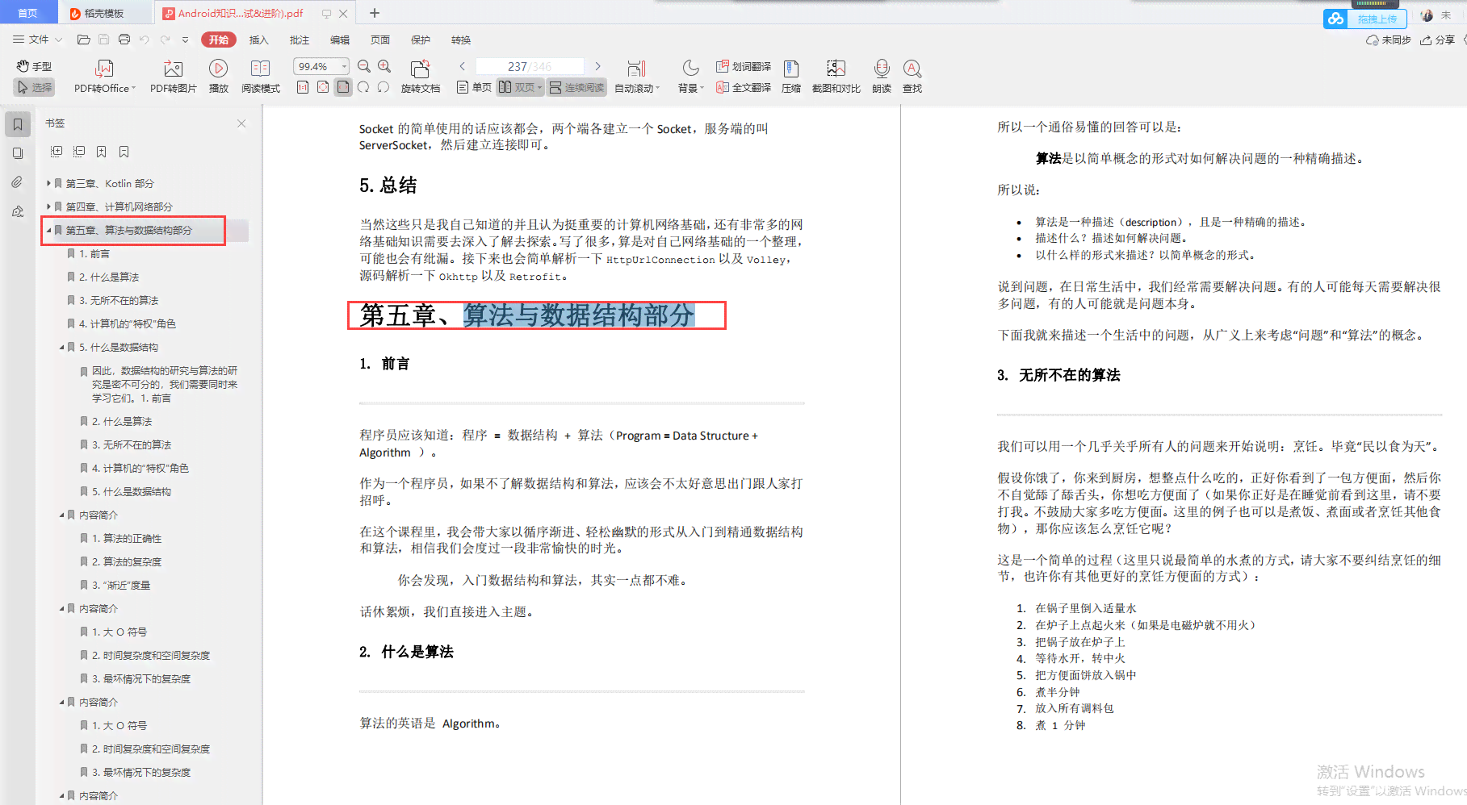Viewport: 1467px width, 805px height.
Task: Show the bookmarks sidebar panel
Action: (x=18, y=124)
